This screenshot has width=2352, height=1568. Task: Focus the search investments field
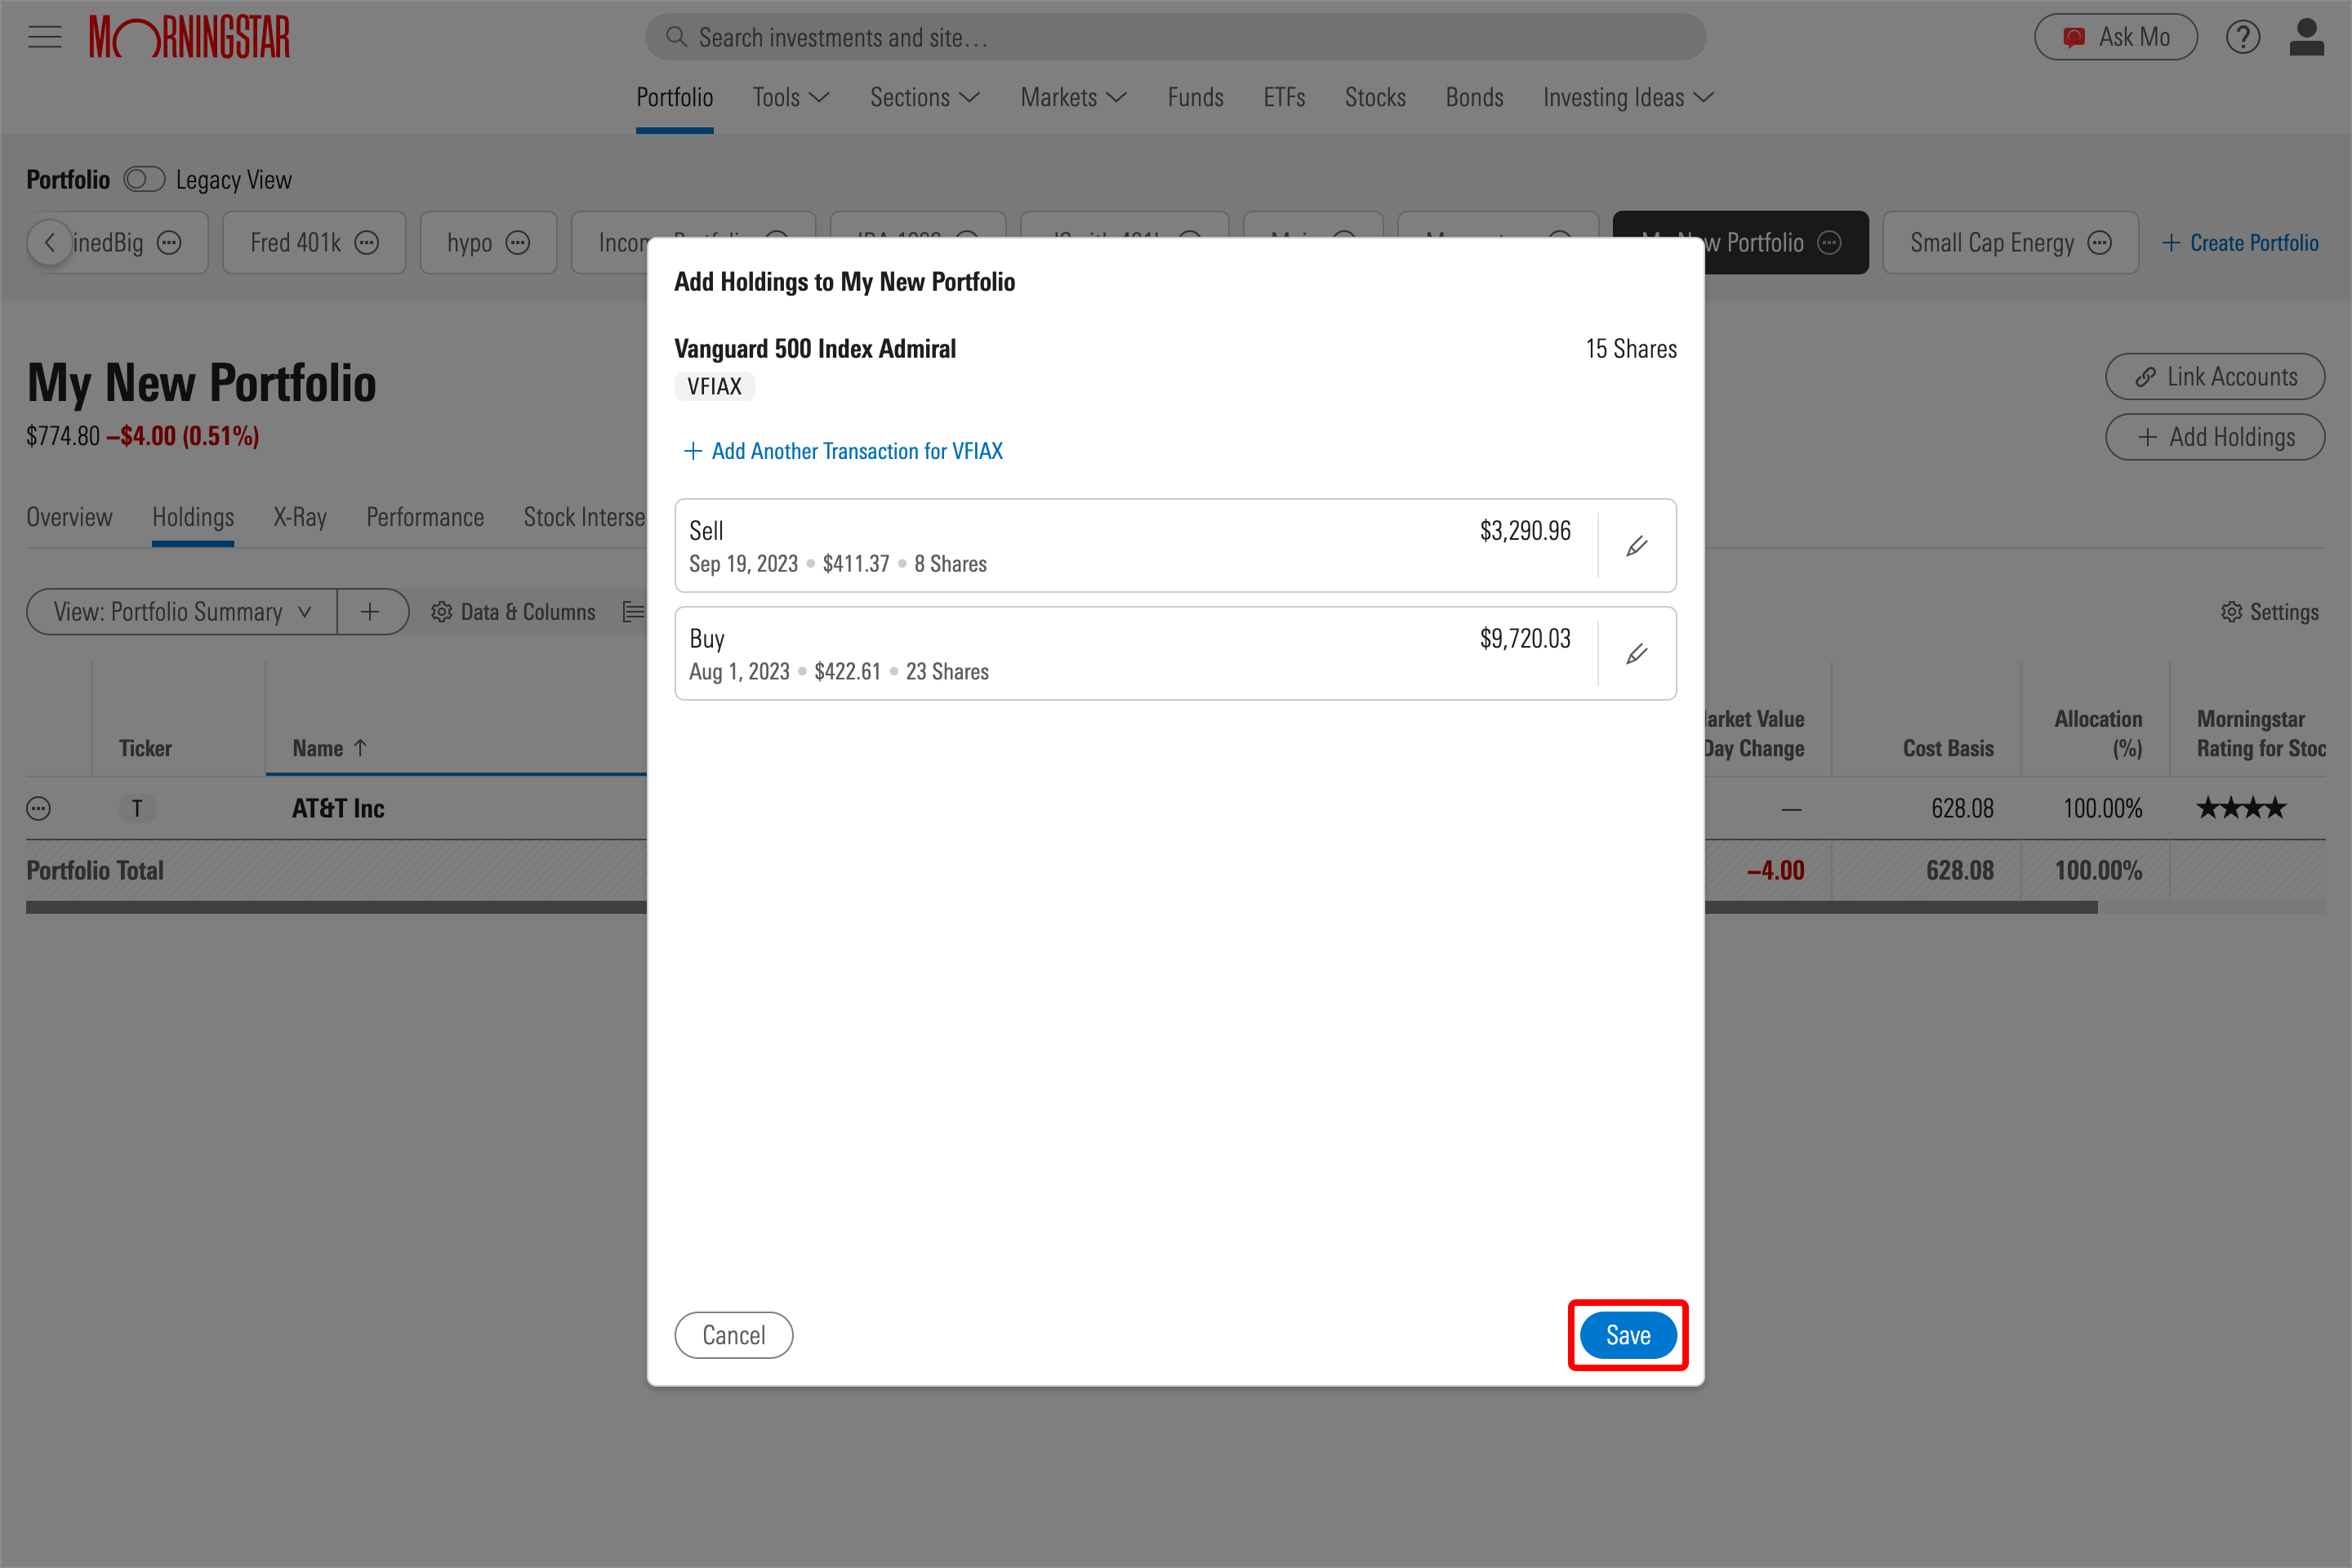[1175, 37]
